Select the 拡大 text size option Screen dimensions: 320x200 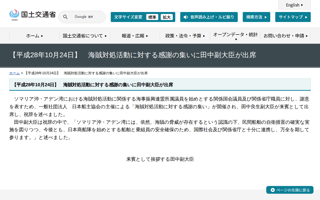(167, 17)
